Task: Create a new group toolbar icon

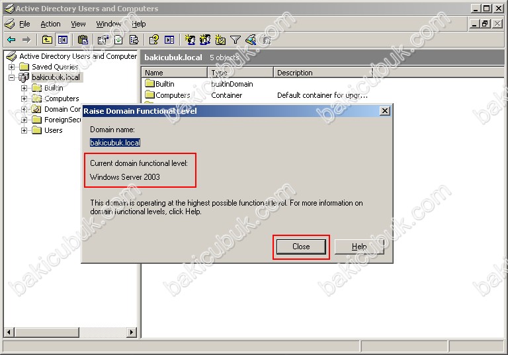Action: (x=205, y=40)
